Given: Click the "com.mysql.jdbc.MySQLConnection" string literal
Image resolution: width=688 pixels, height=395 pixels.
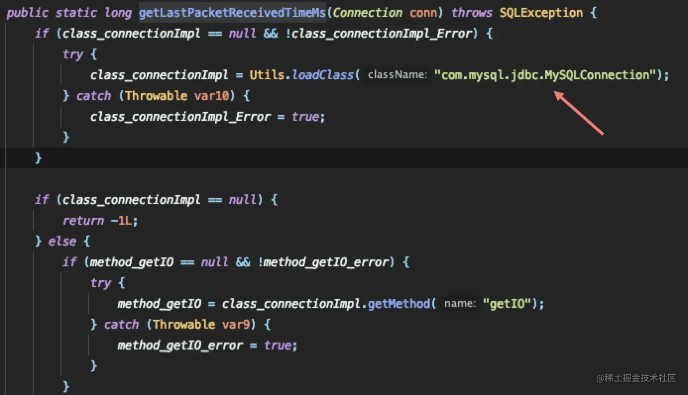Looking at the screenshot, I should pos(545,75).
